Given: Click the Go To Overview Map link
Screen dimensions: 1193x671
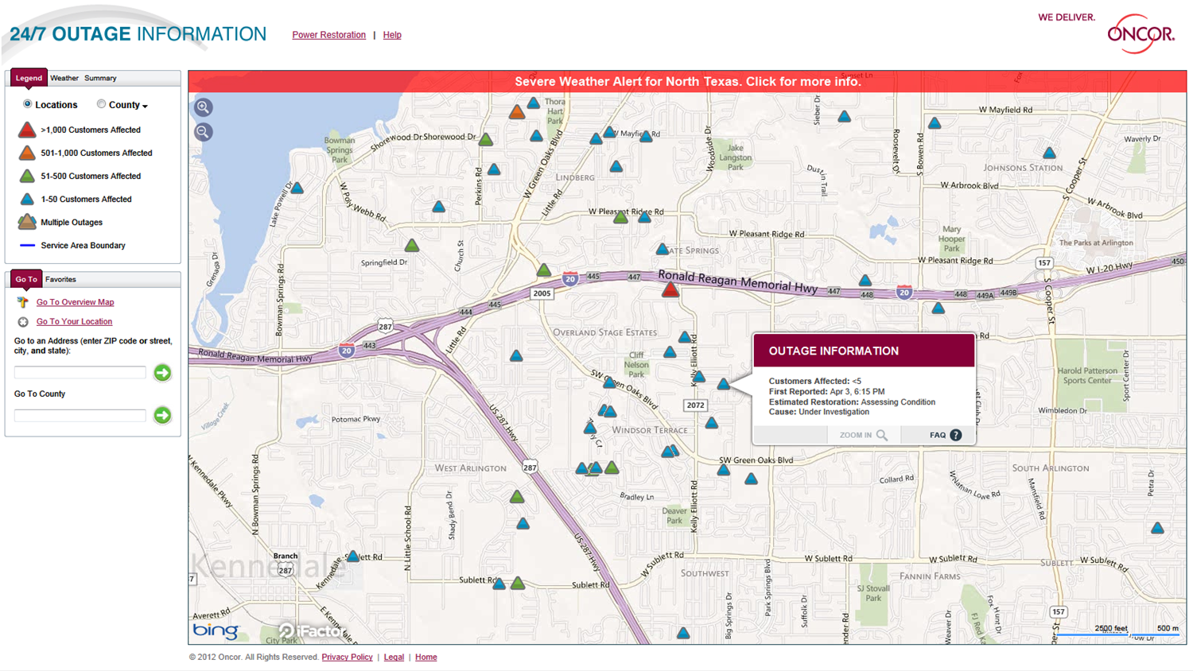Looking at the screenshot, I should 75,302.
